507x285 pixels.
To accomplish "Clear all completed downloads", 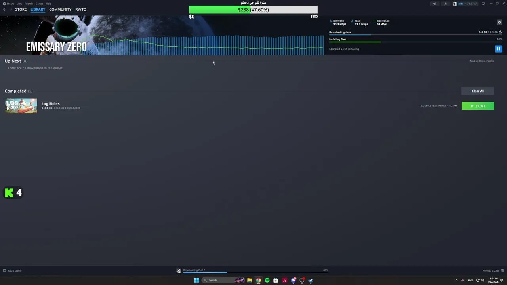I will point(478,91).
